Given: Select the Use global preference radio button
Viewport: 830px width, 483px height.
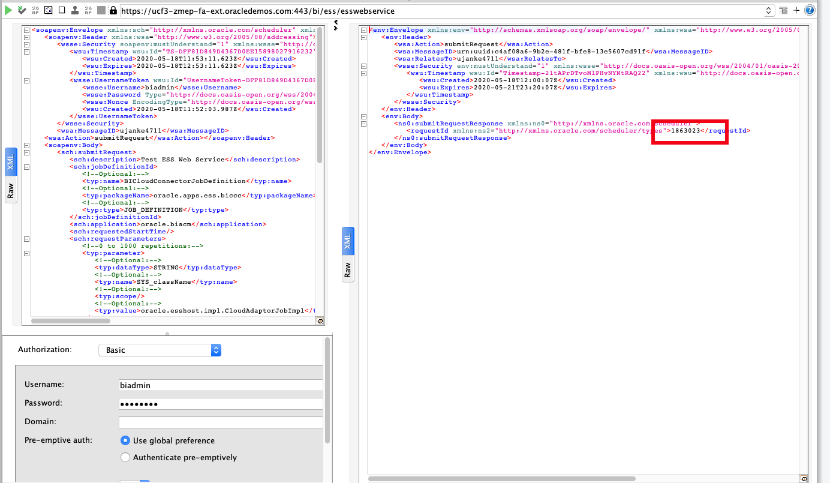Looking at the screenshot, I should click(125, 440).
